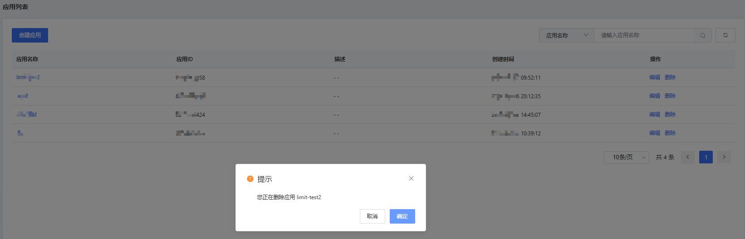
Task: Go to previous page arrow
Action: pos(688,157)
